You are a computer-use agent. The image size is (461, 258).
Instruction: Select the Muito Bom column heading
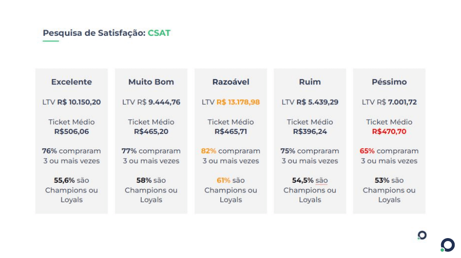coord(151,82)
